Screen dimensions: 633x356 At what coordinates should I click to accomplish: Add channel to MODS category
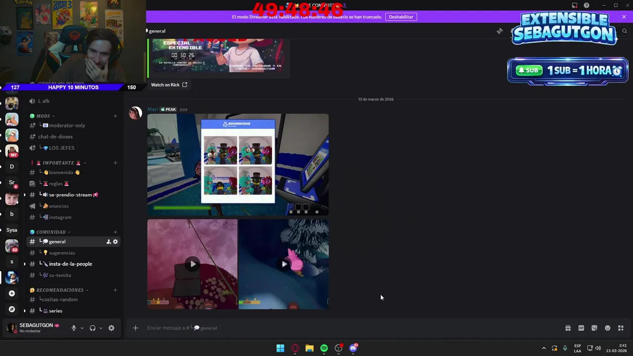[115, 116]
